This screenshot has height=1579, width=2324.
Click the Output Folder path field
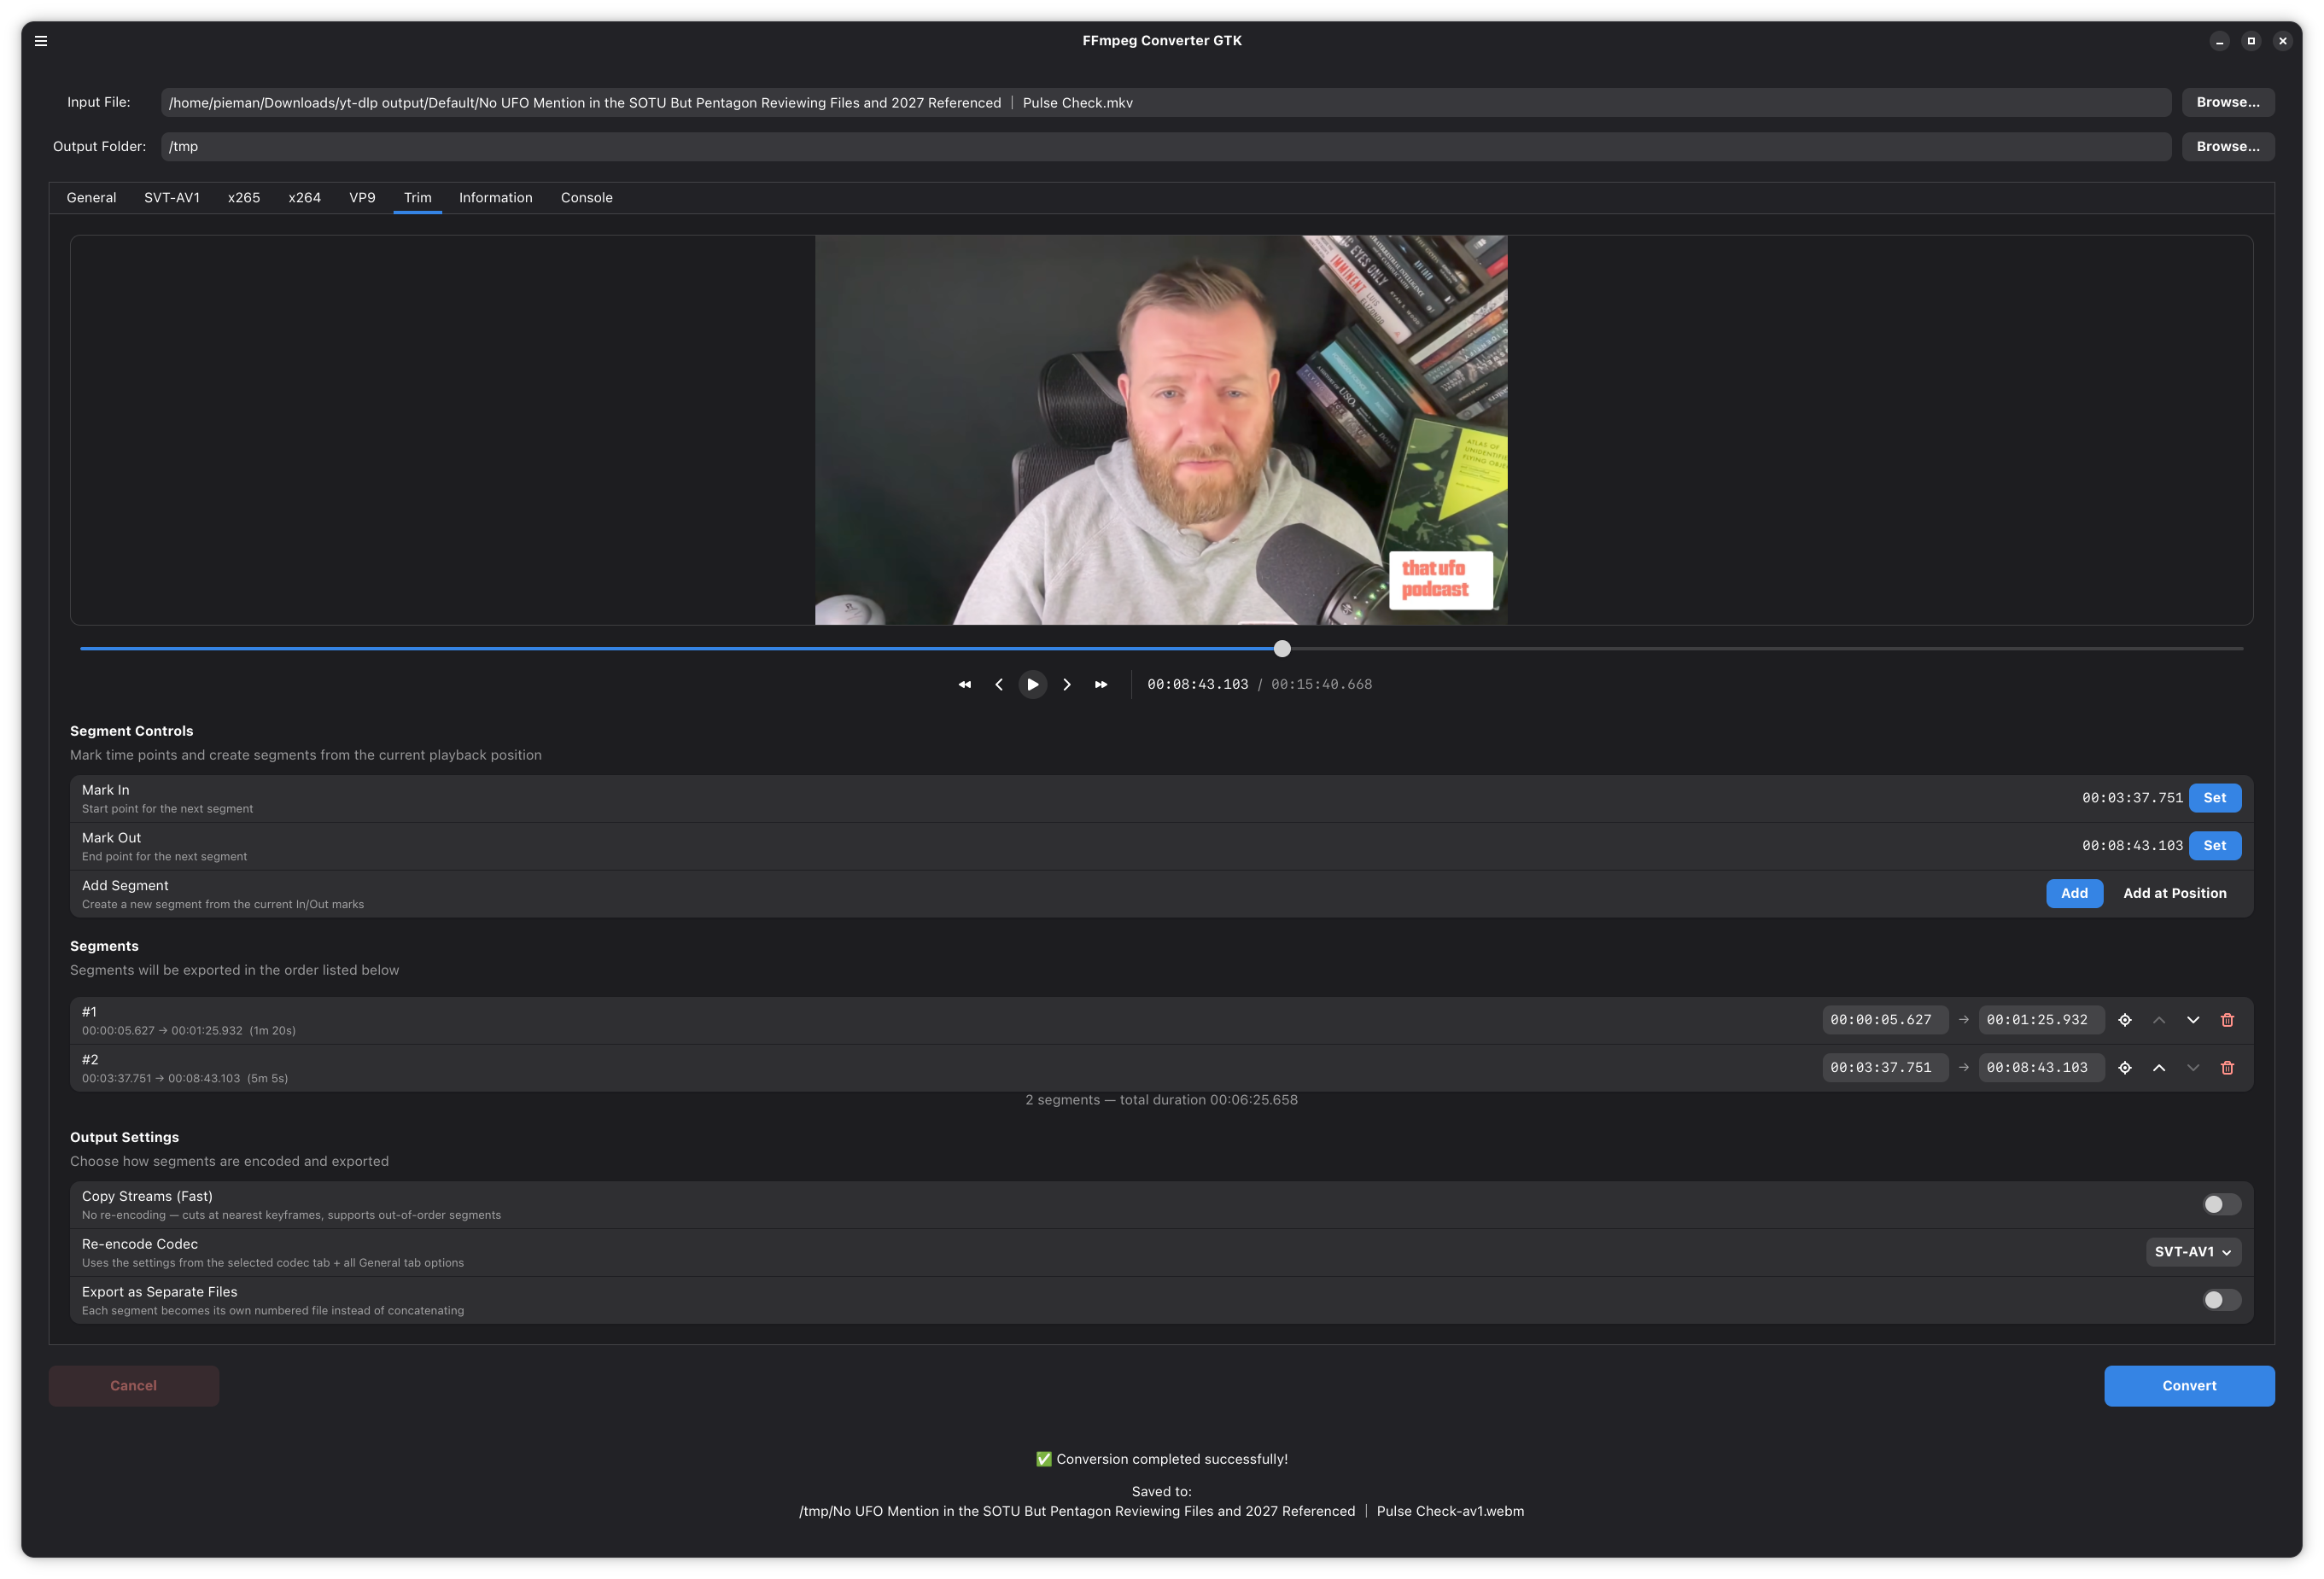(x=1165, y=147)
